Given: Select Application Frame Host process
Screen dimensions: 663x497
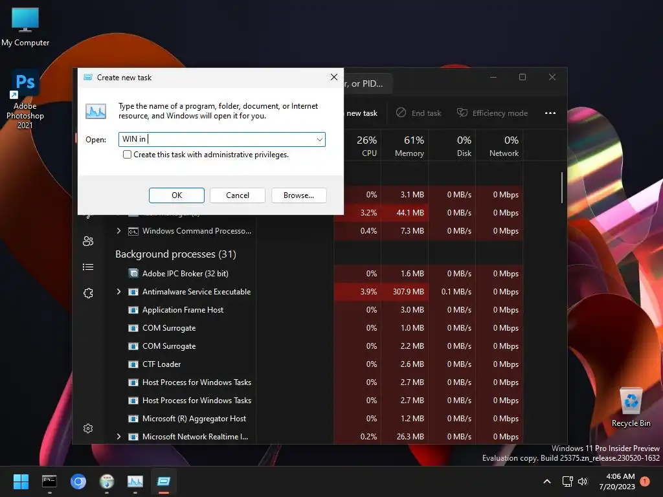Looking at the screenshot, I should point(183,310).
